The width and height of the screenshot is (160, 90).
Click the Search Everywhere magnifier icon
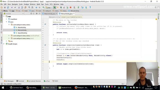coord(155,7)
